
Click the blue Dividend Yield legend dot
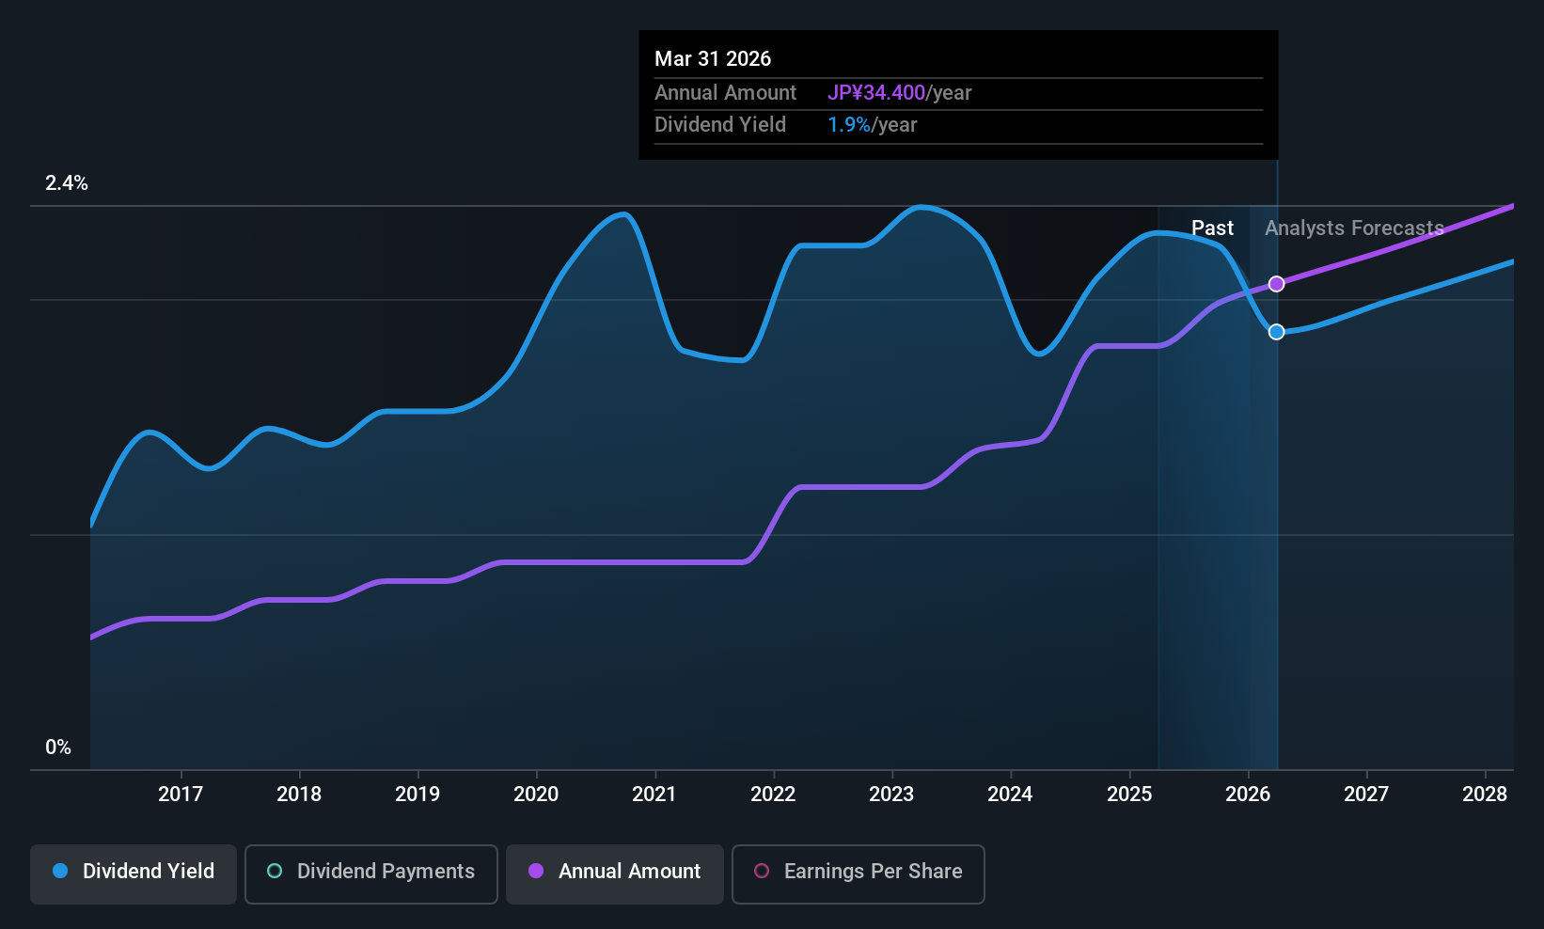[60, 871]
